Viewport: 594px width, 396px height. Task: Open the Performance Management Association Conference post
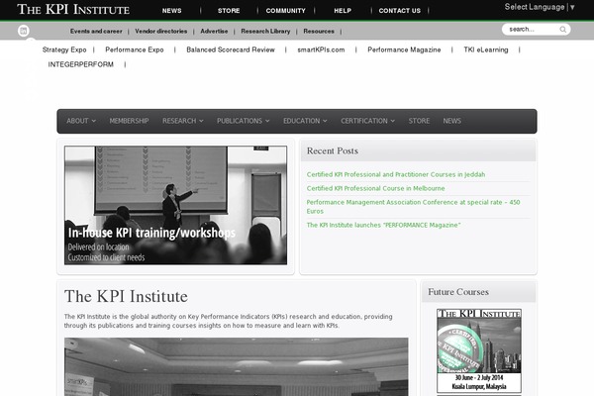click(x=413, y=207)
